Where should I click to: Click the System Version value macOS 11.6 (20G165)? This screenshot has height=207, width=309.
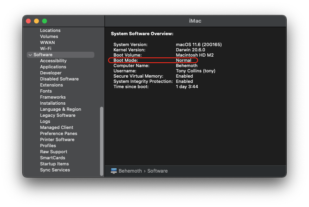coord(198,44)
